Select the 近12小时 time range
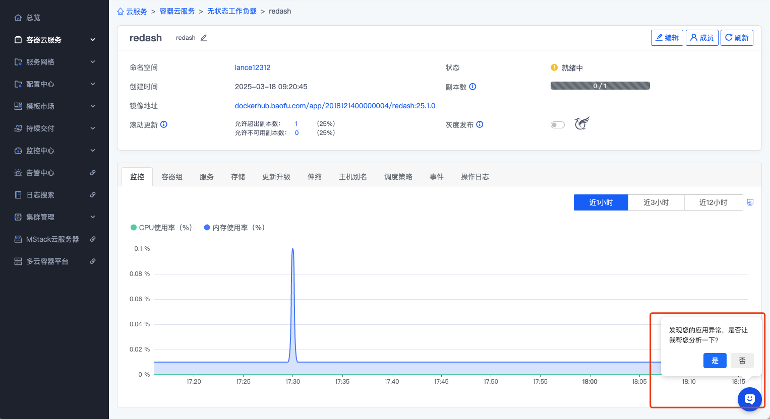 (713, 202)
